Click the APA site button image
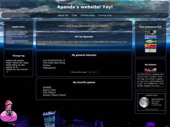The image size is (170, 127). (x=150, y=70)
